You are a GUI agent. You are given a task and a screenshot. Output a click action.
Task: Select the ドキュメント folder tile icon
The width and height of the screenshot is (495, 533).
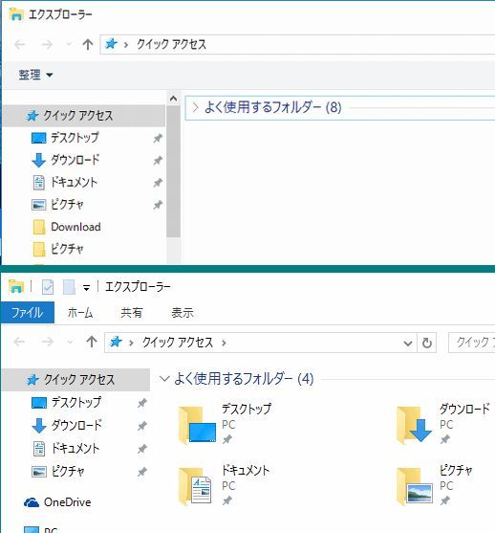195,486
